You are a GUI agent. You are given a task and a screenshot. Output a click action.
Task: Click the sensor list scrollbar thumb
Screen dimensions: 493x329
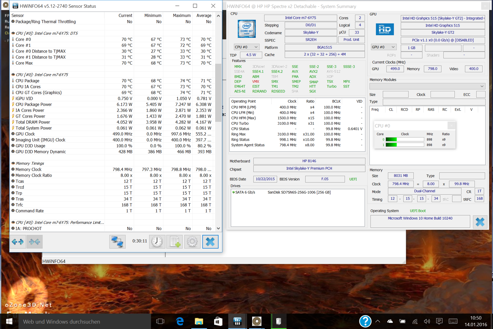(x=218, y=92)
